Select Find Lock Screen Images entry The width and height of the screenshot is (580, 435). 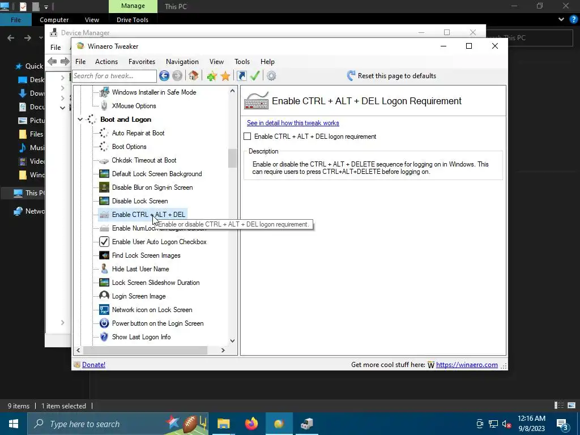(x=146, y=255)
